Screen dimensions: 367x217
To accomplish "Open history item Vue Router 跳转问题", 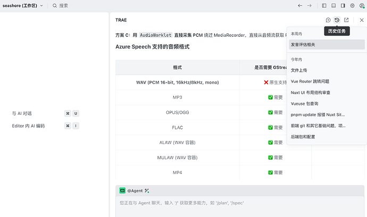I will point(327,81).
